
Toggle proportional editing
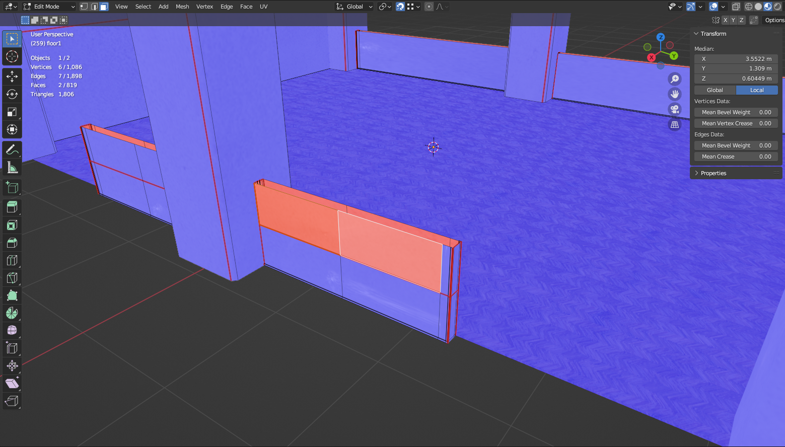pos(429,7)
